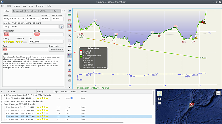Image resolution: width=222 pixels, height=124 pixels.
Task: Zoom out on the map
Action: [x=159, y=103]
